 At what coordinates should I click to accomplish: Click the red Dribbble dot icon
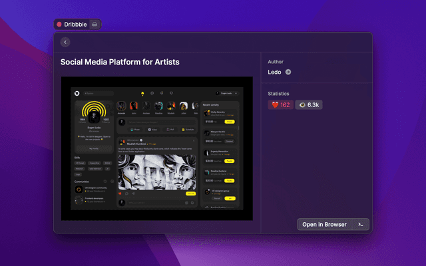click(x=59, y=24)
